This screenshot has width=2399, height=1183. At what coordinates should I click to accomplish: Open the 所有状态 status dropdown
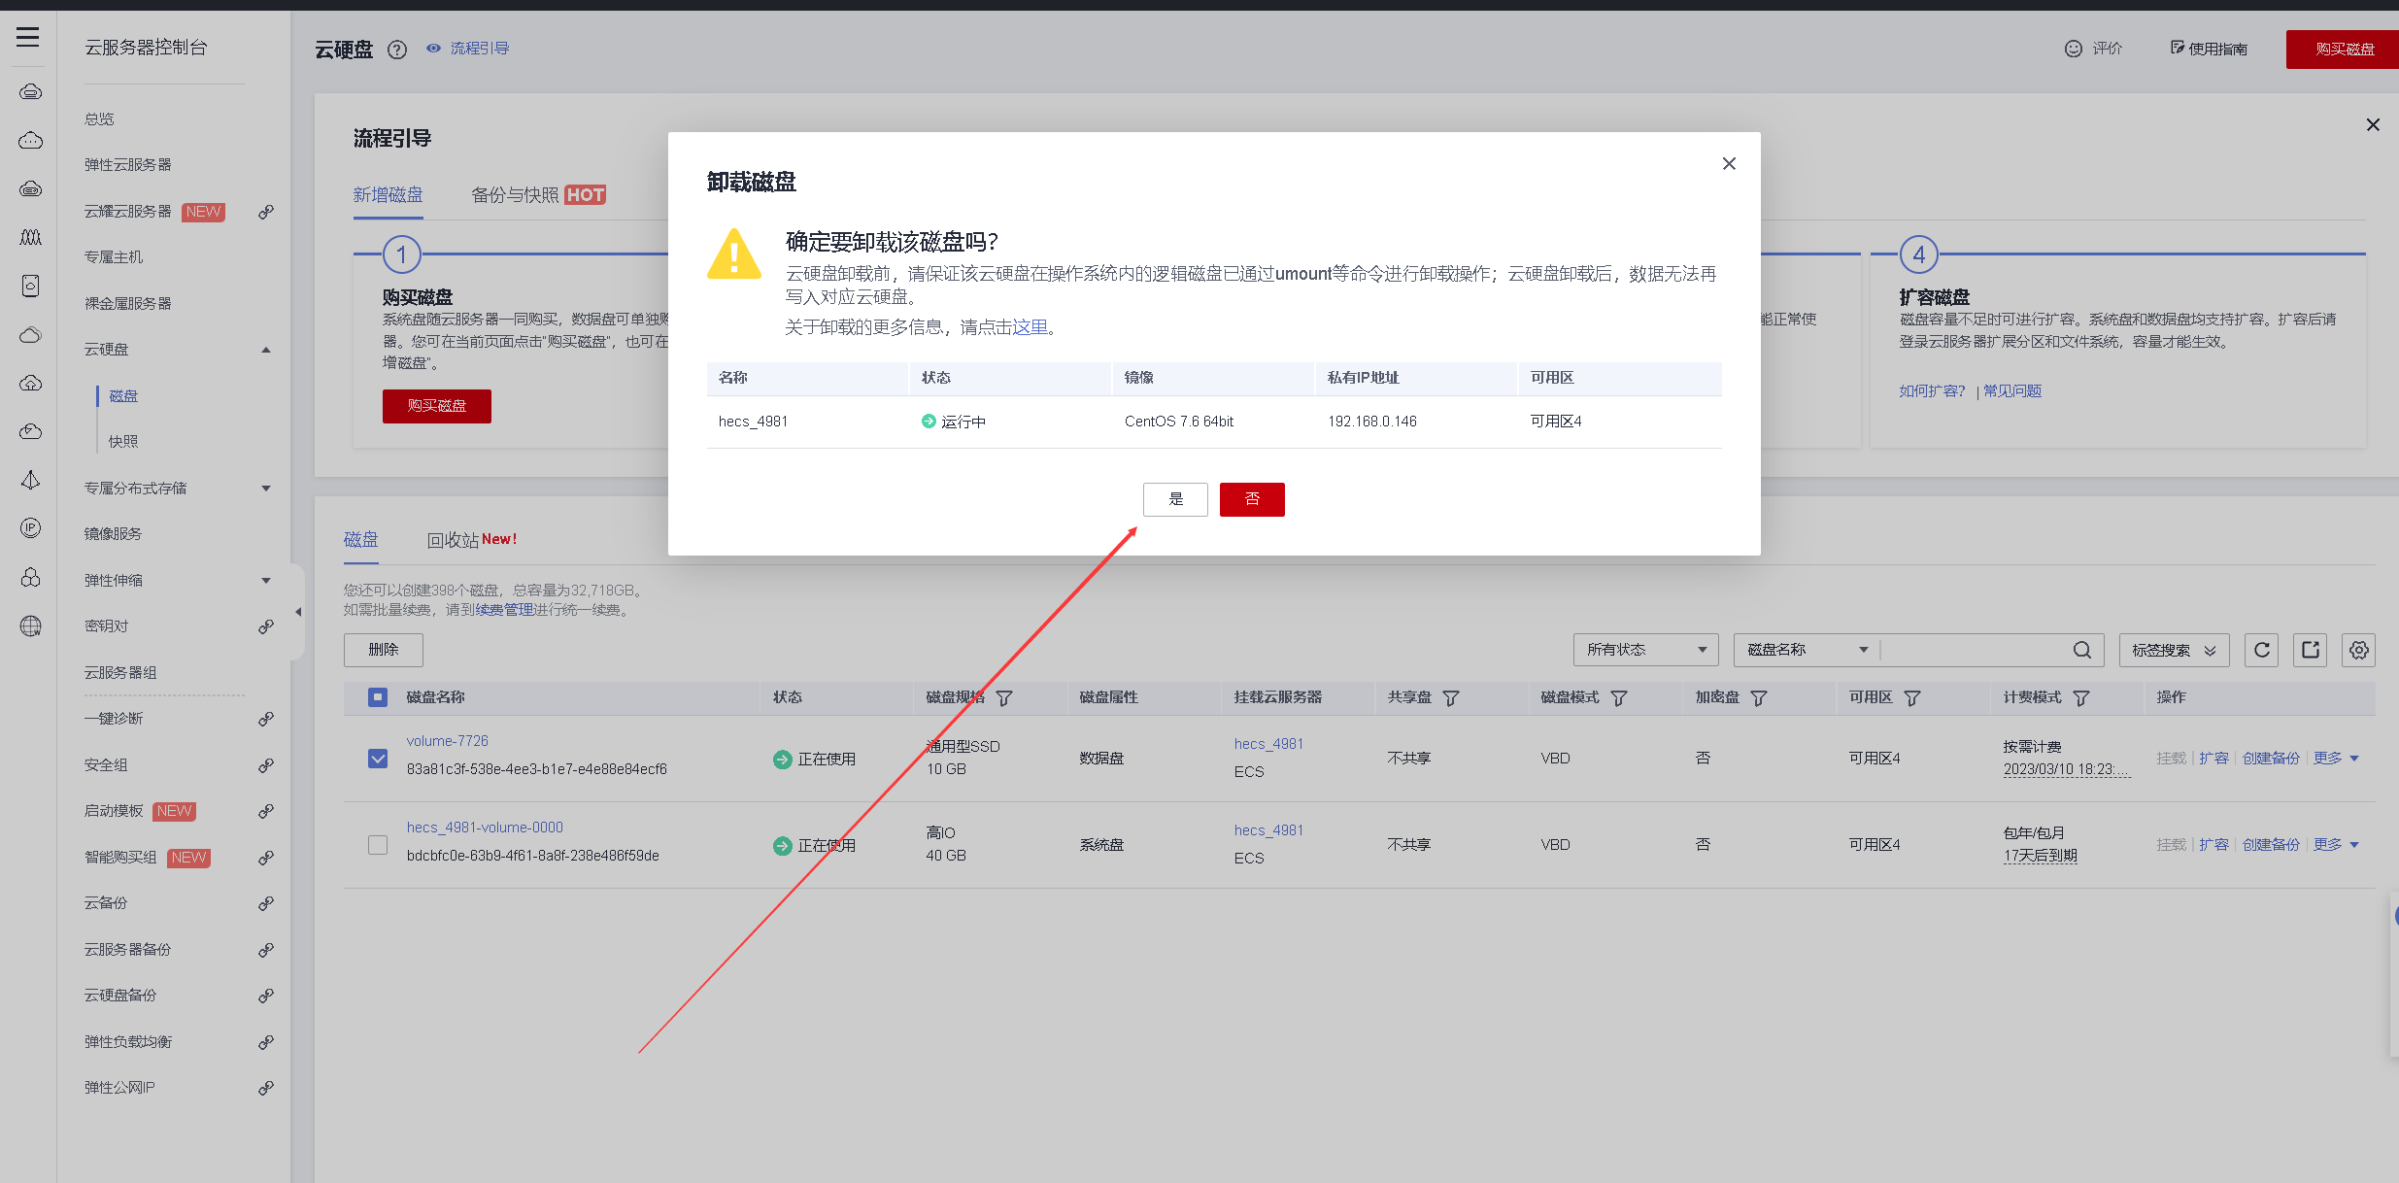click(x=1645, y=650)
